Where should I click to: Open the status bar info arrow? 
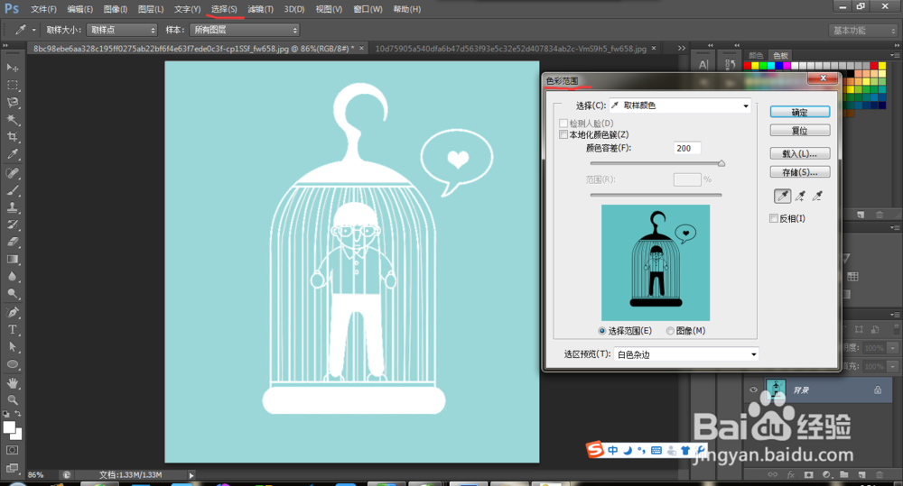[191, 475]
